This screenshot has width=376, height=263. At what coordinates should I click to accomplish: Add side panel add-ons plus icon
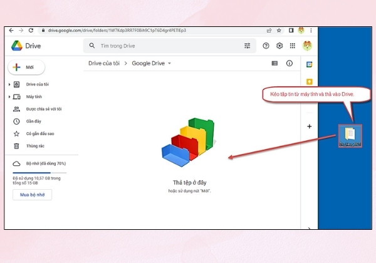(x=310, y=126)
